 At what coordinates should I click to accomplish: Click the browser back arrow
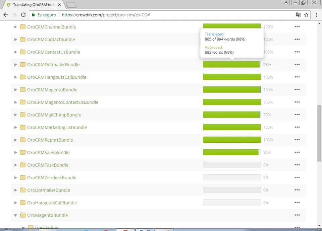pos(6,15)
